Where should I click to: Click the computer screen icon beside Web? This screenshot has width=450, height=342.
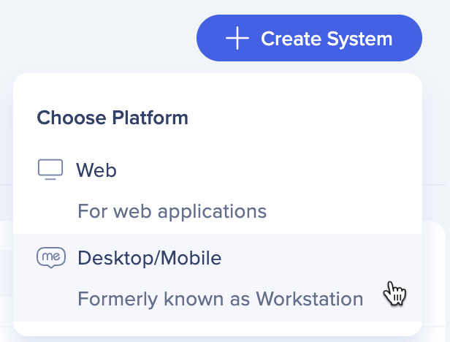[x=50, y=170]
